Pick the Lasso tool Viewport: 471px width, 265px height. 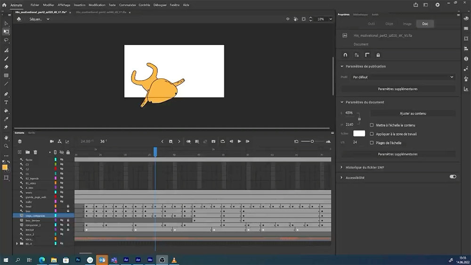pos(6,40)
